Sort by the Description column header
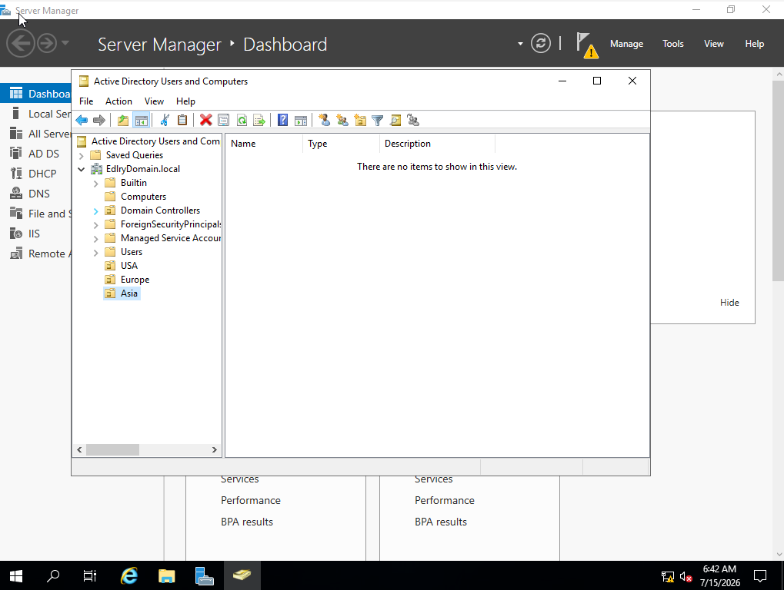784x590 pixels. point(437,143)
